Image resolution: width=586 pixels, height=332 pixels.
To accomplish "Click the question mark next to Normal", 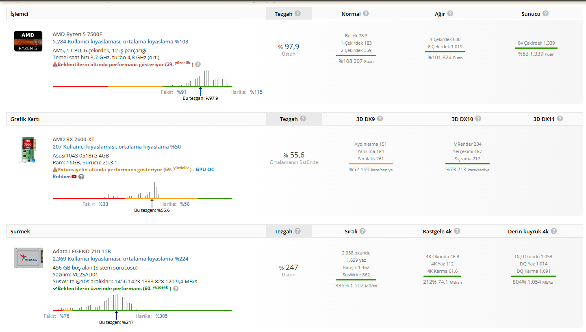I will coord(366,13).
